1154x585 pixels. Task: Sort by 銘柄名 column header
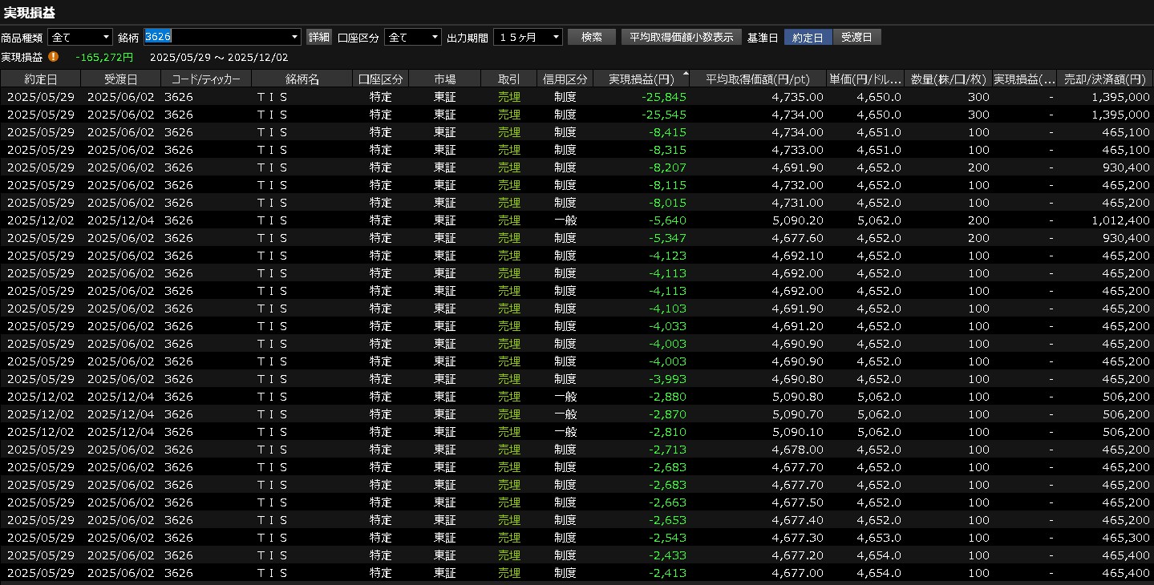click(x=302, y=79)
